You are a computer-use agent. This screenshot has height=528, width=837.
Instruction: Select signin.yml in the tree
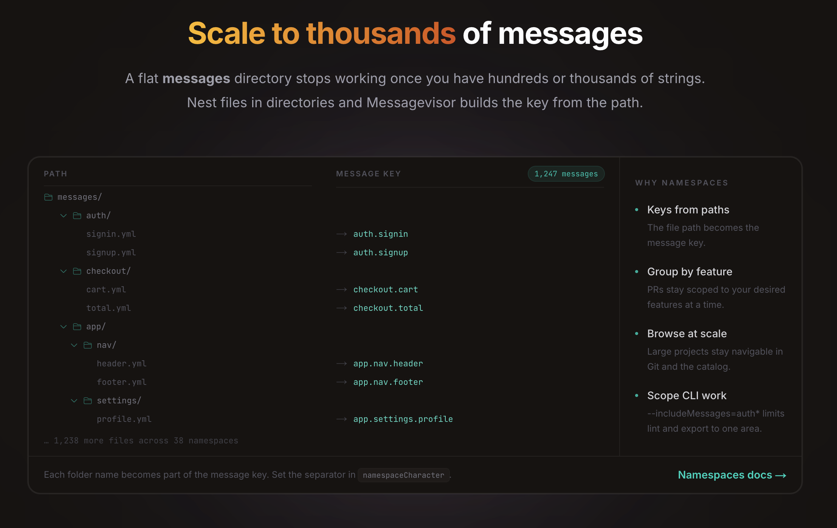click(111, 234)
